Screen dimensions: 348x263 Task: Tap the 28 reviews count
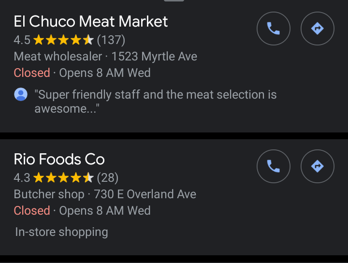click(x=108, y=178)
